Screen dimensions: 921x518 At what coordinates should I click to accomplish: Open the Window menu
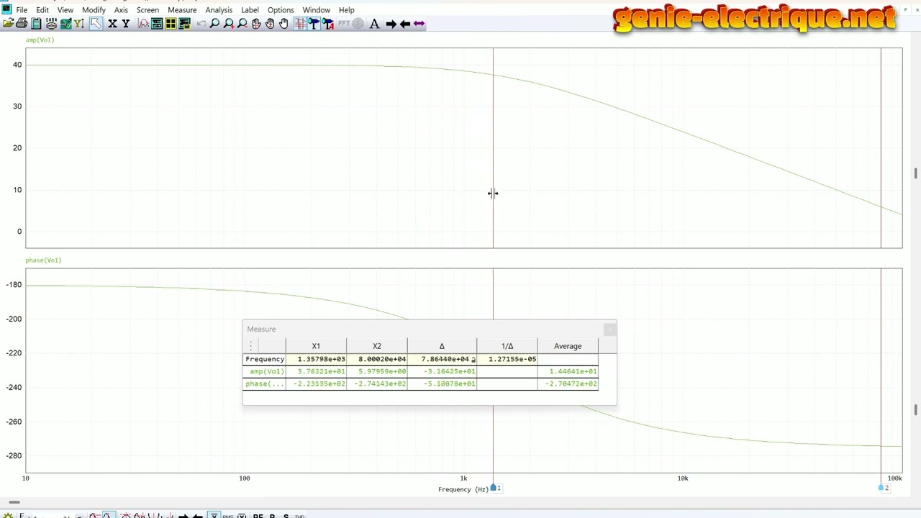[x=316, y=10]
